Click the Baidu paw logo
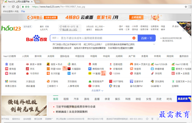Viewport: 192px width, 123px height. (x=37, y=38)
